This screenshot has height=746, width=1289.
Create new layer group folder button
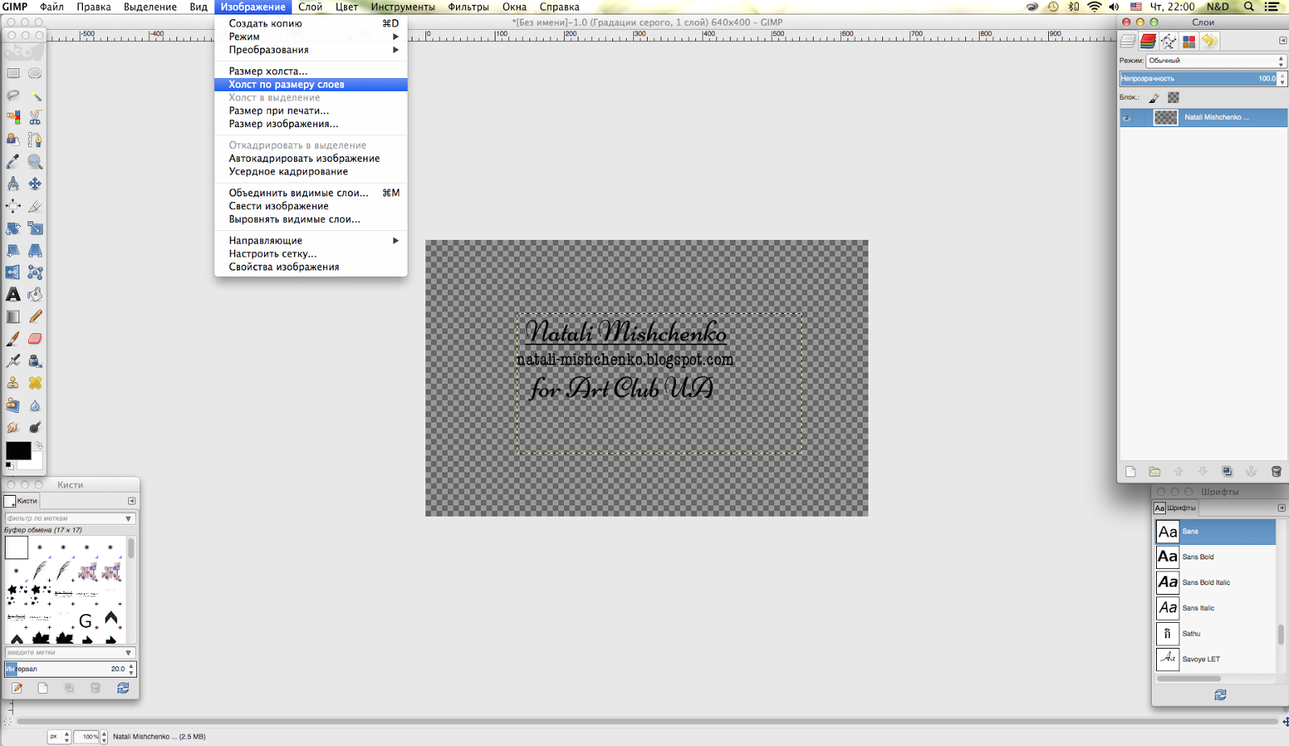point(1154,472)
